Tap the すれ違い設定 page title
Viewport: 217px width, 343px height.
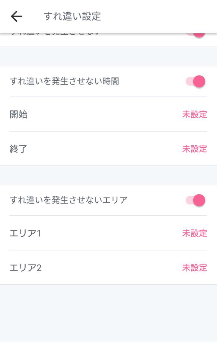point(72,16)
